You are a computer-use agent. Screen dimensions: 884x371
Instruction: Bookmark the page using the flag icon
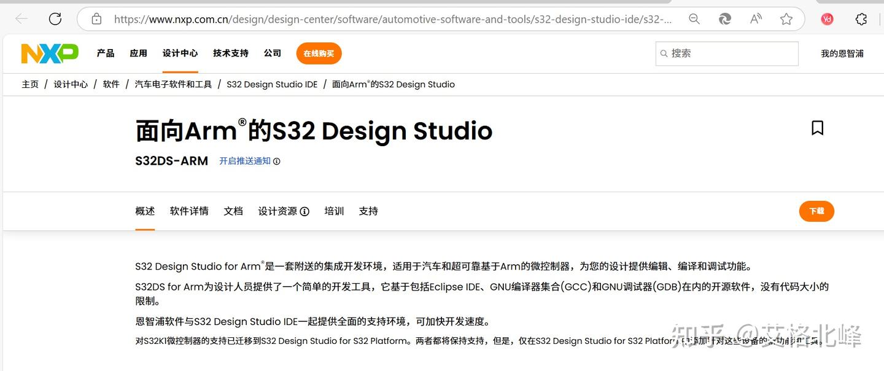[x=817, y=127]
